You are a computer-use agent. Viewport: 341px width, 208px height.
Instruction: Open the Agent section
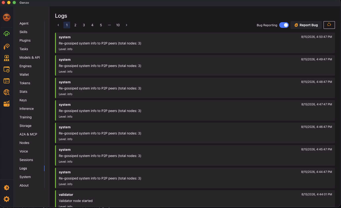click(24, 23)
